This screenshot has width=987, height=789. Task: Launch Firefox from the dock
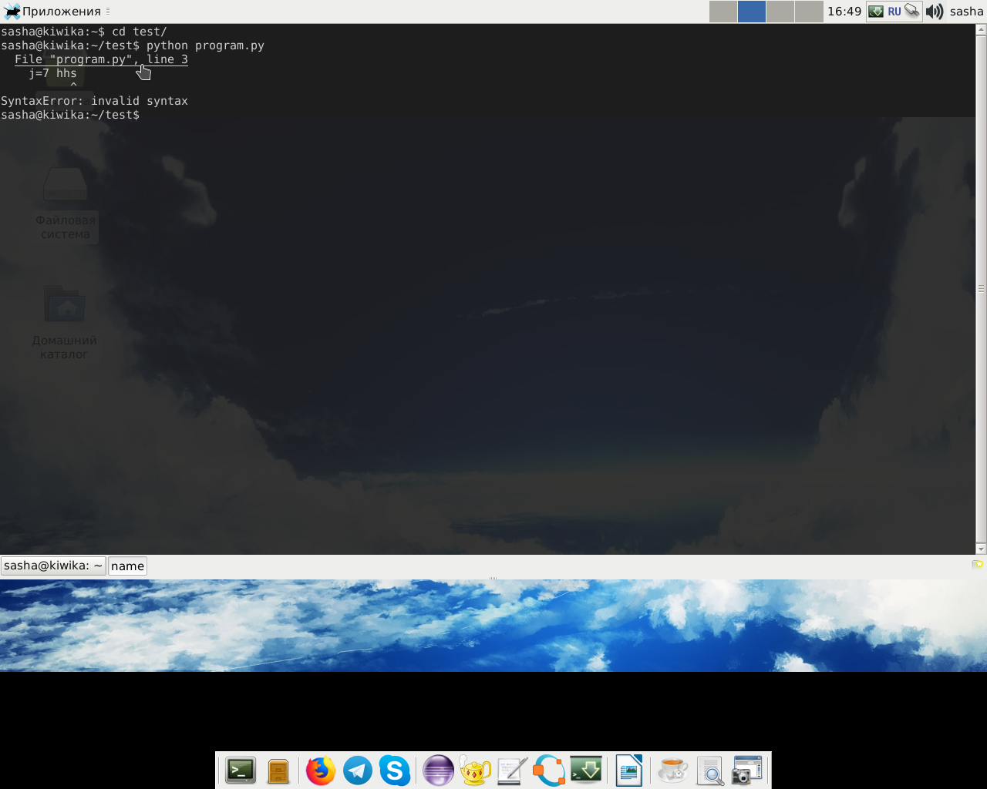point(321,771)
